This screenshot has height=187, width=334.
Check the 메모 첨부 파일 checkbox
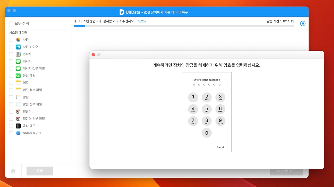pos(11,90)
